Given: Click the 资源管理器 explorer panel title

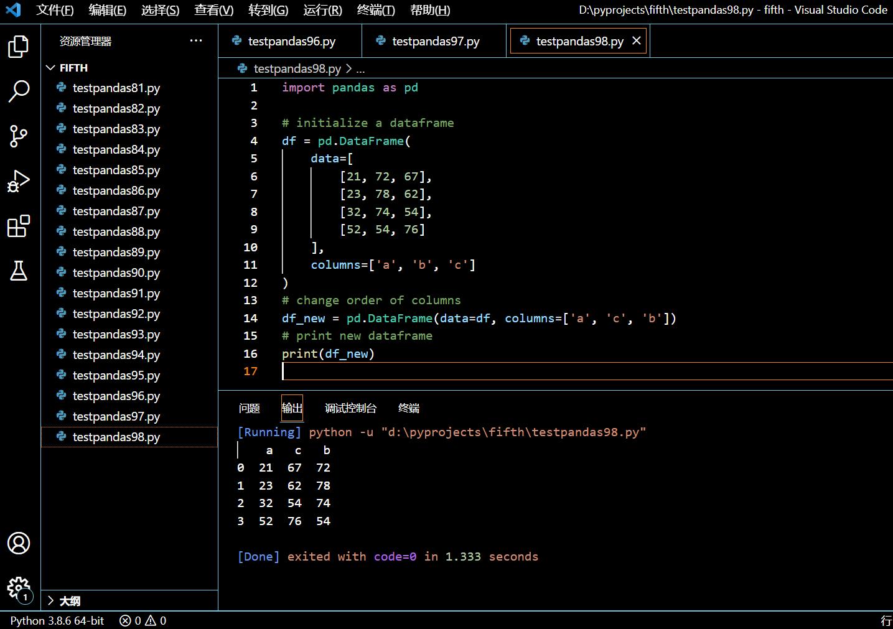Looking at the screenshot, I should pos(86,41).
